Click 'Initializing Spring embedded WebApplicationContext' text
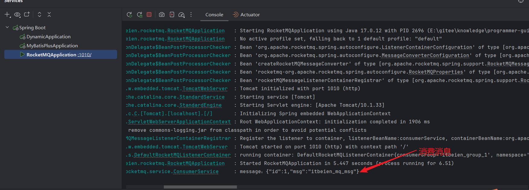The height and width of the screenshot is (190, 529). coord(315,114)
